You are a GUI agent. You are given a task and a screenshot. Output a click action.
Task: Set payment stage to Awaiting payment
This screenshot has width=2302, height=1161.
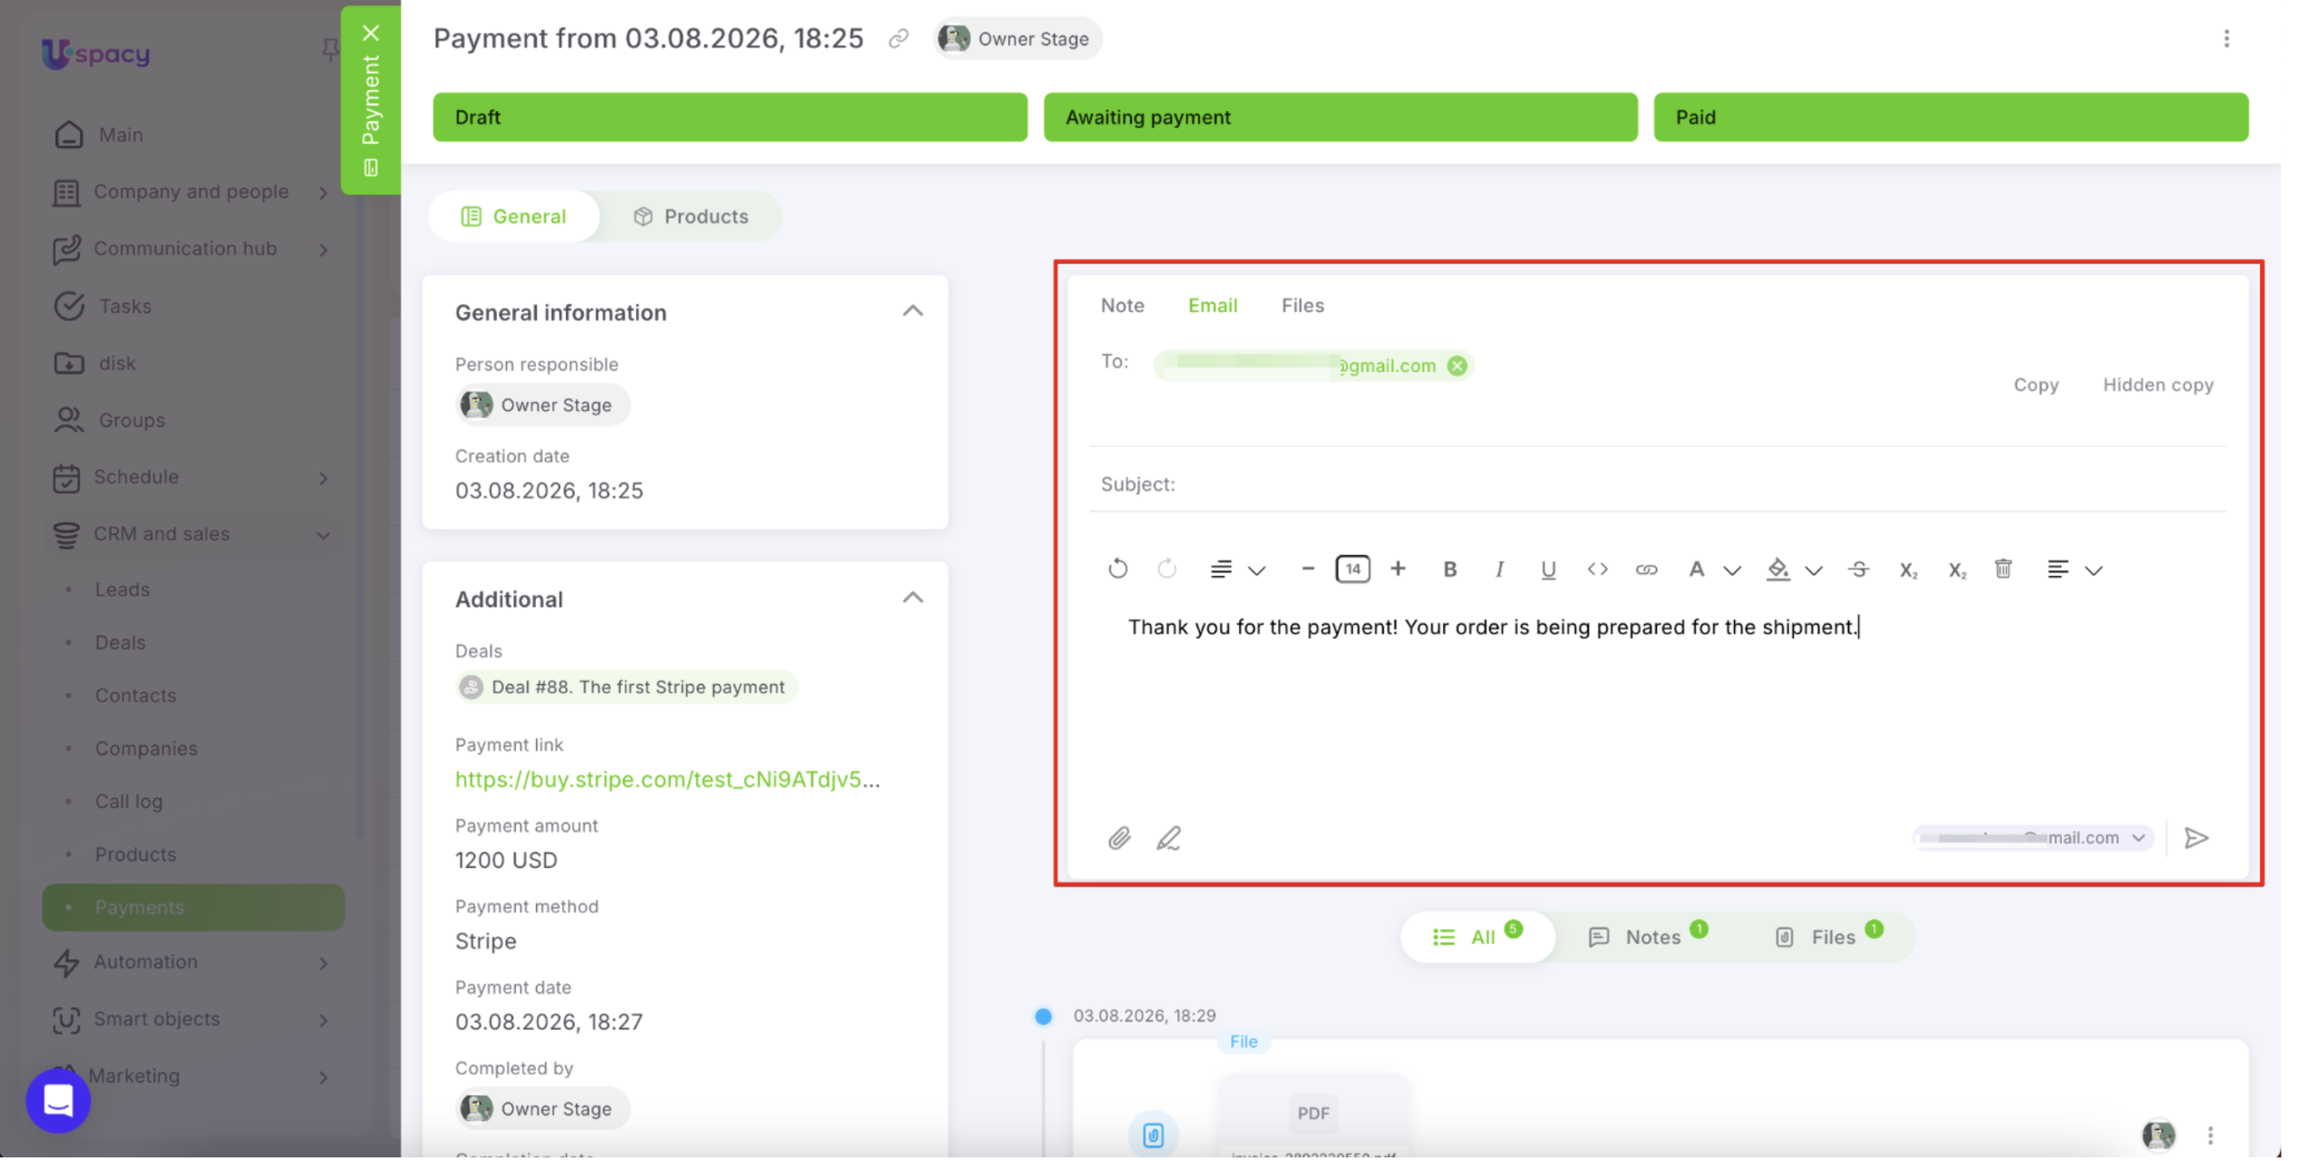pyautogui.click(x=1339, y=117)
